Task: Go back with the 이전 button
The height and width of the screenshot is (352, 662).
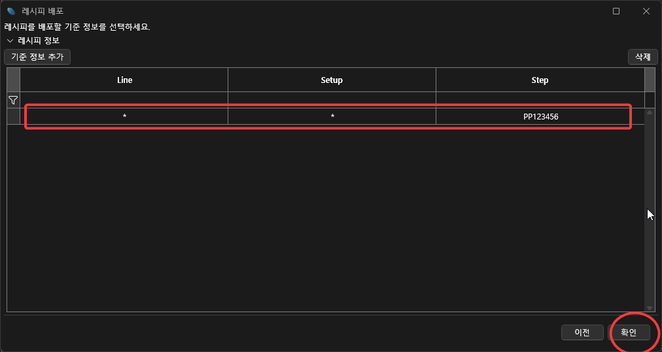Action: [x=582, y=332]
